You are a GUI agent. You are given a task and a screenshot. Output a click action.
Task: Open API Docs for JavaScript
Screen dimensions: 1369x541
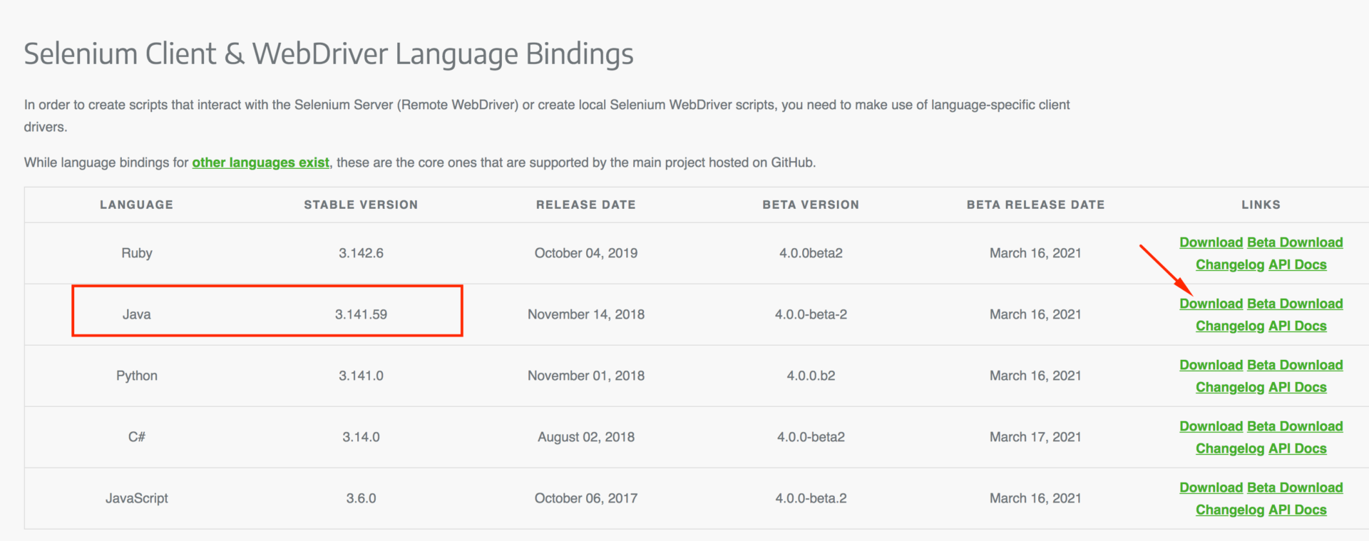pyautogui.click(x=1297, y=510)
